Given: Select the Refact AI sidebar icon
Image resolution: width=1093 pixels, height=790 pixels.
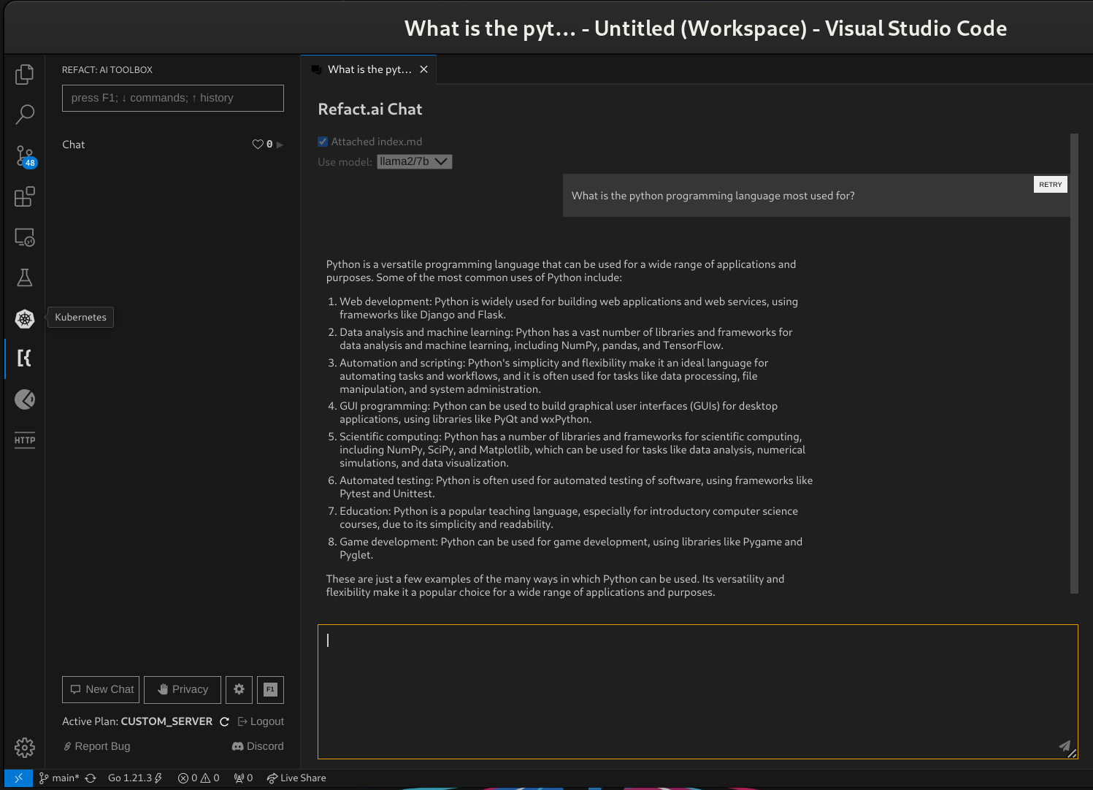Looking at the screenshot, I should [25, 358].
